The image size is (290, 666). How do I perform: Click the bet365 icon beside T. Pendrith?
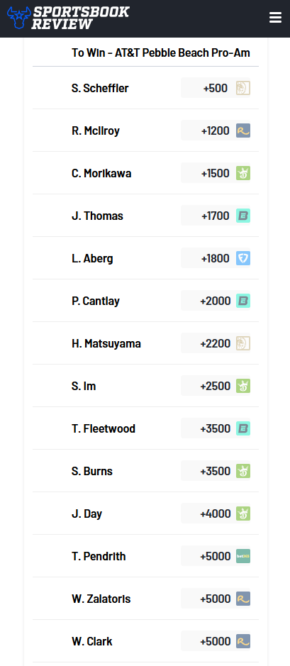pos(243,556)
